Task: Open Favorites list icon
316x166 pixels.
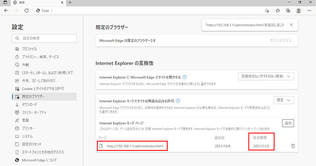Action: point(278,11)
